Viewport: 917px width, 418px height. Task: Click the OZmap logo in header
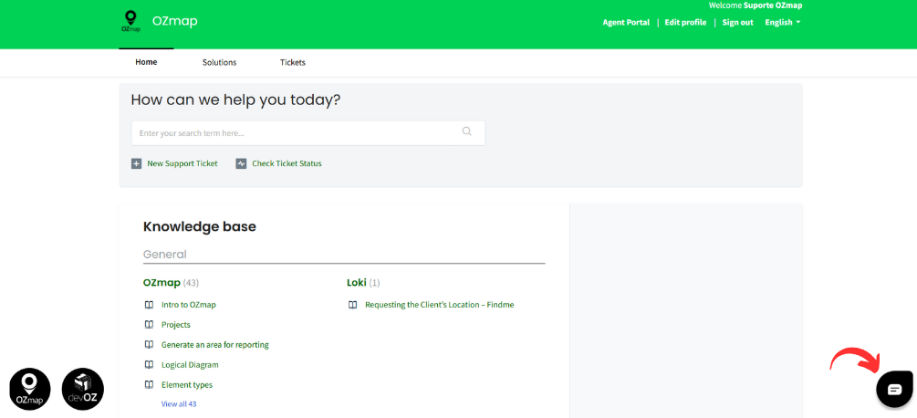pos(130,22)
